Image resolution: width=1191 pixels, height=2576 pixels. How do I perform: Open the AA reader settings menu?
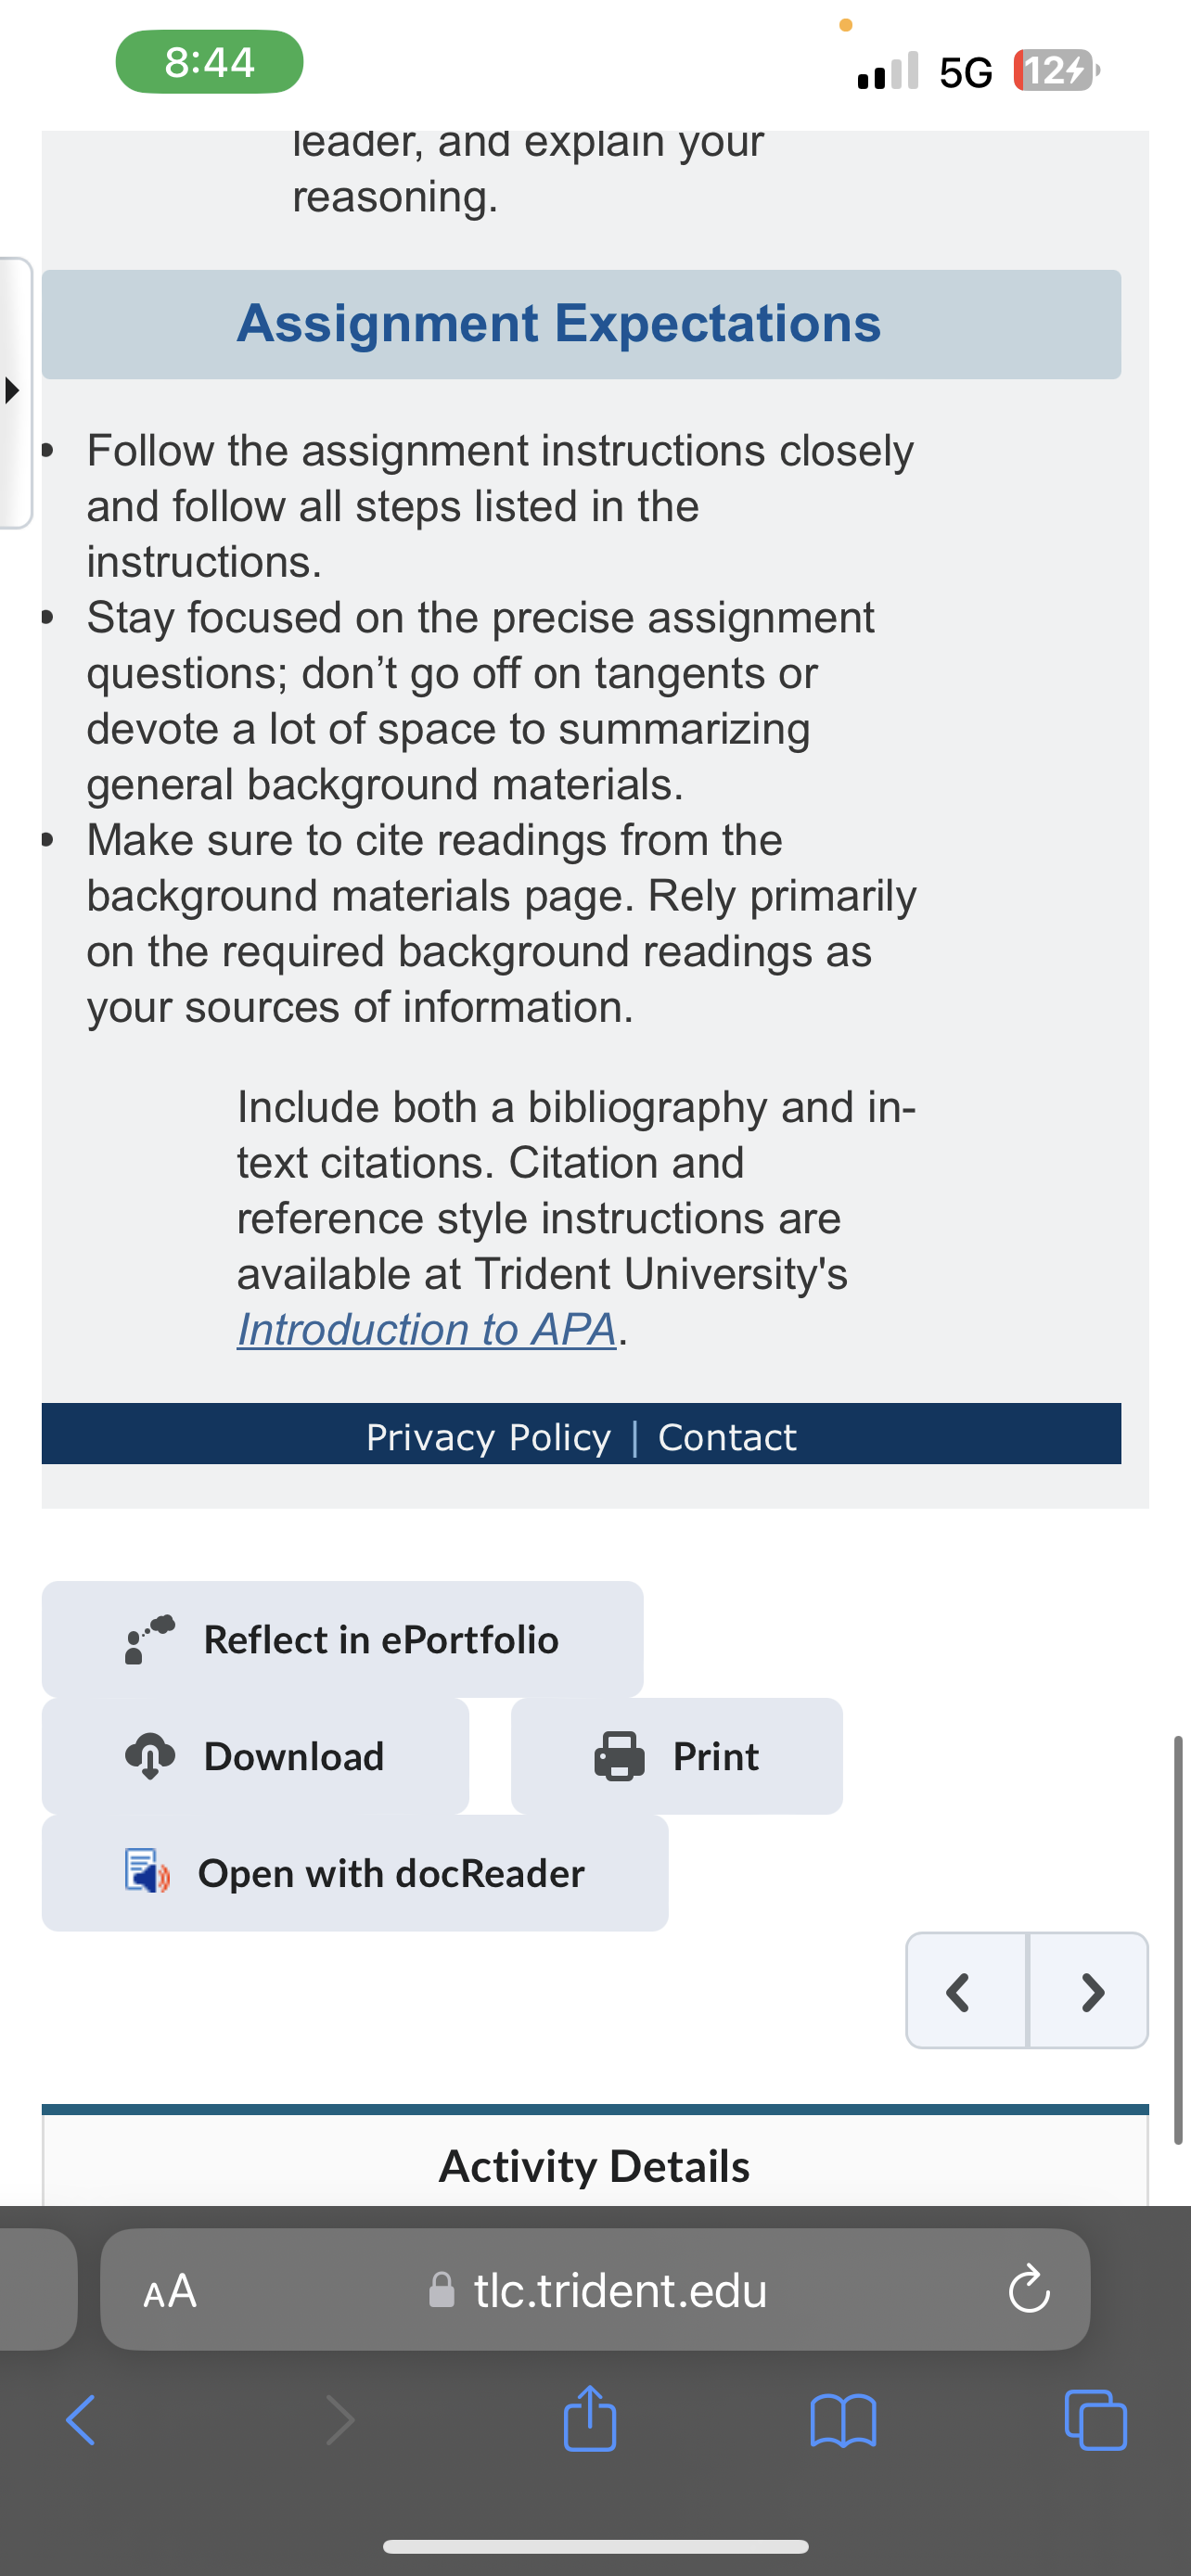(x=170, y=2290)
